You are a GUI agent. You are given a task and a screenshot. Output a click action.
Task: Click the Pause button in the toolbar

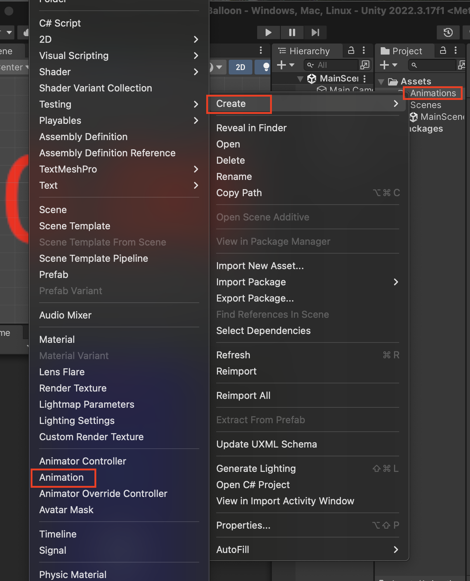tap(292, 32)
